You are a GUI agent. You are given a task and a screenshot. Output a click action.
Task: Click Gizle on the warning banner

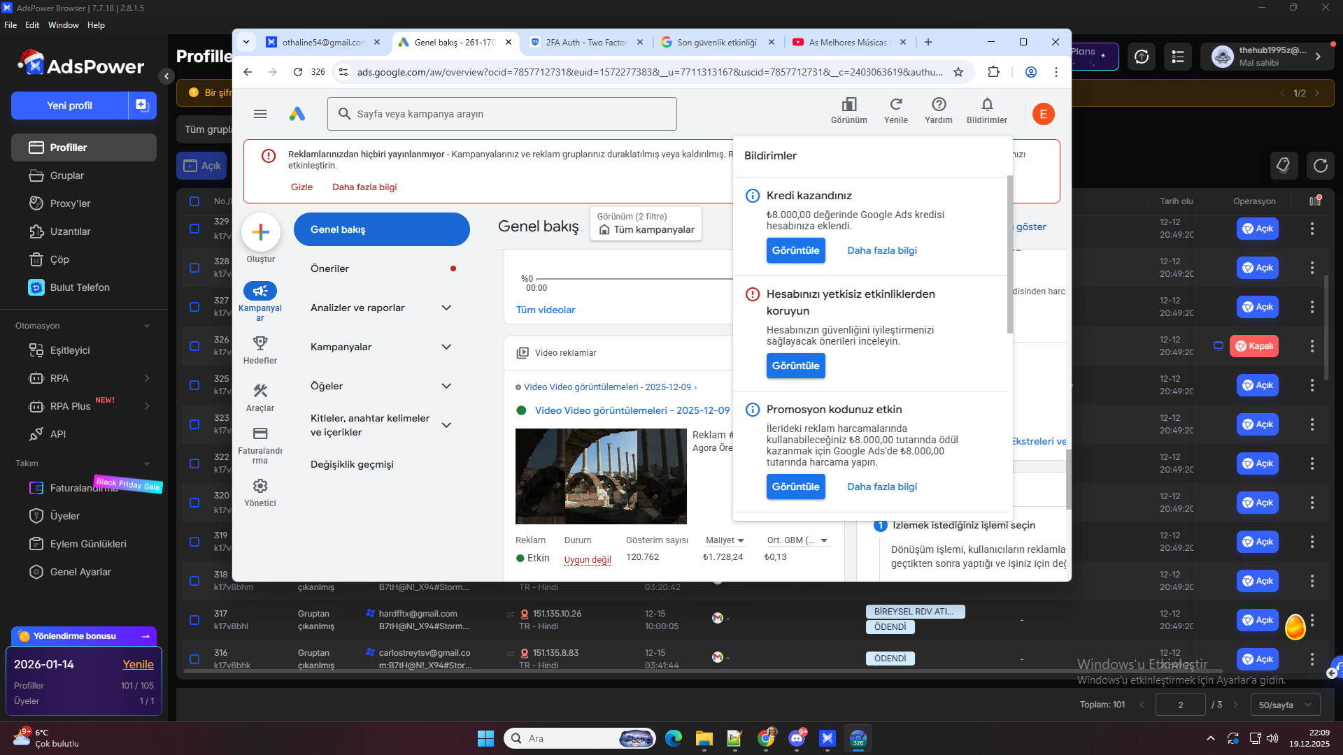point(301,187)
